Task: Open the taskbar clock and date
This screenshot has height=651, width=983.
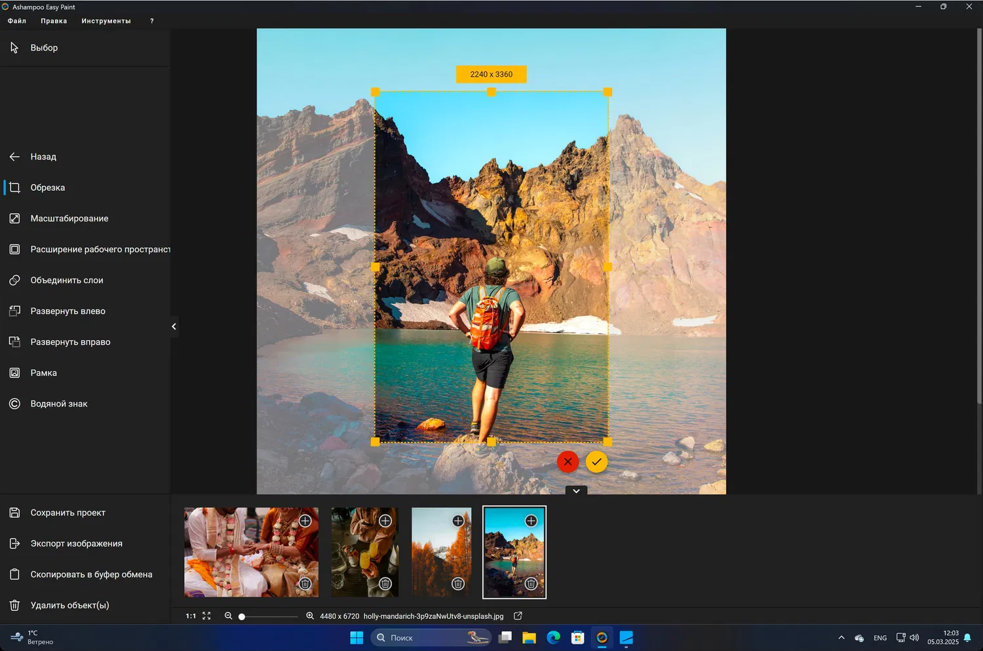Action: tap(943, 637)
